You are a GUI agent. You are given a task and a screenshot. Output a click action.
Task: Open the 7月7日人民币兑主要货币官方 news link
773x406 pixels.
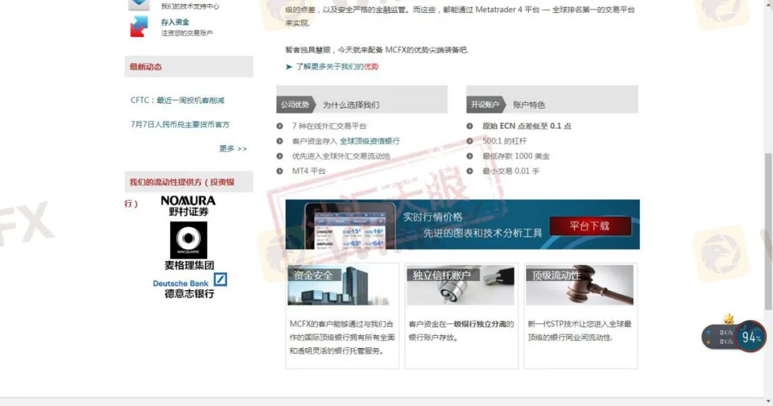click(x=180, y=124)
